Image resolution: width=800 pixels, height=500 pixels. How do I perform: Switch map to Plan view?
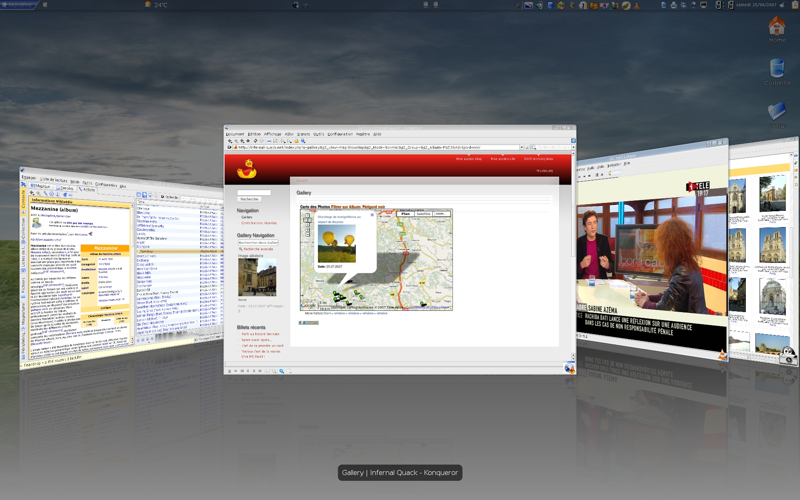(x=405, y=214)
